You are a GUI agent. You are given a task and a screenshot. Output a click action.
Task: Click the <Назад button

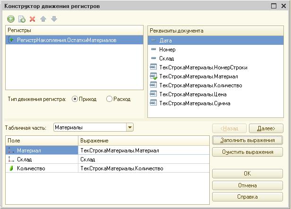[x=229, y=128]
